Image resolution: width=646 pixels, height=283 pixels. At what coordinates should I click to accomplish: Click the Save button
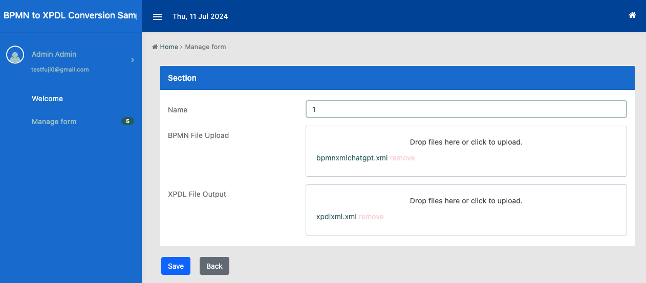[x=176, y=266]
